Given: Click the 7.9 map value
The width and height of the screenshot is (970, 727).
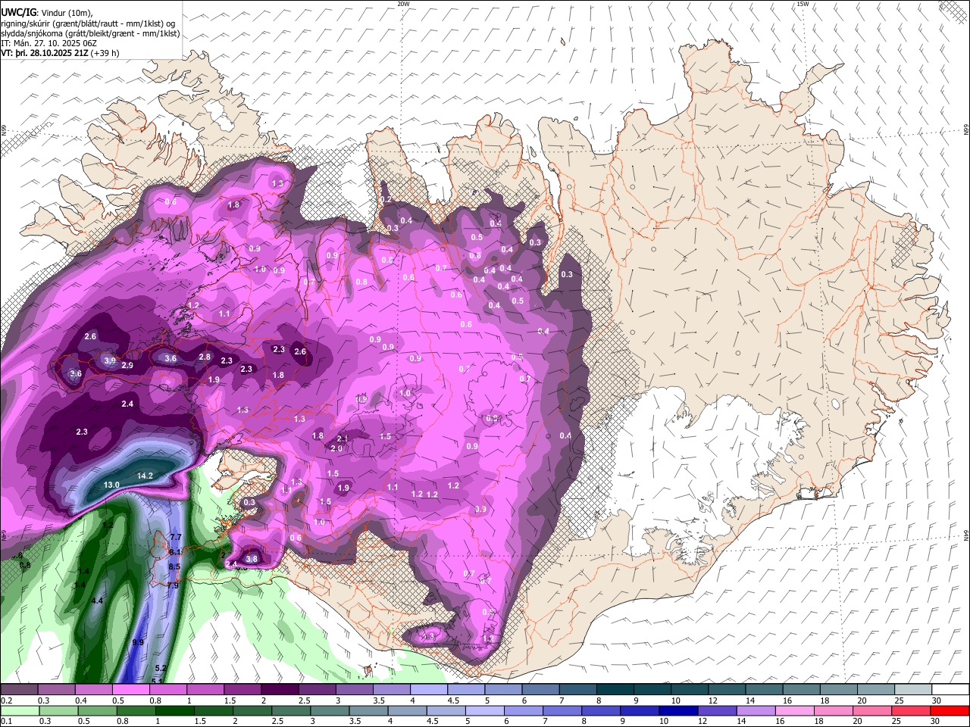Looking at the screenshot, I should click(x=173, y=585).
